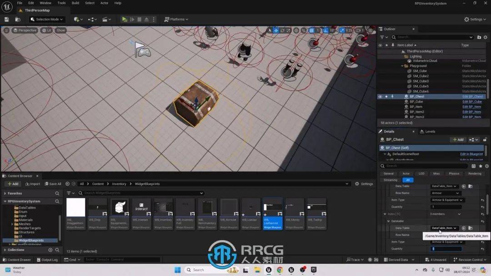Viewport: 491px width, 276px height.
Task: Click the Edit BP_Cube link
Action: pyautogui.click(x=471, y=102)
